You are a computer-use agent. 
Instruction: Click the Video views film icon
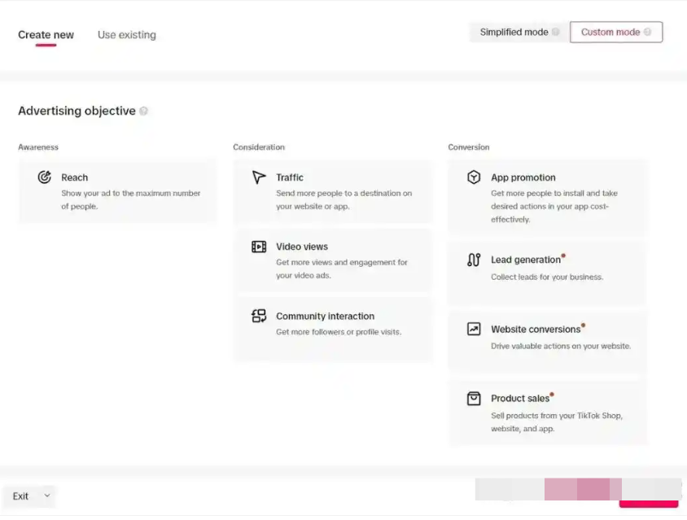(259, 247)
